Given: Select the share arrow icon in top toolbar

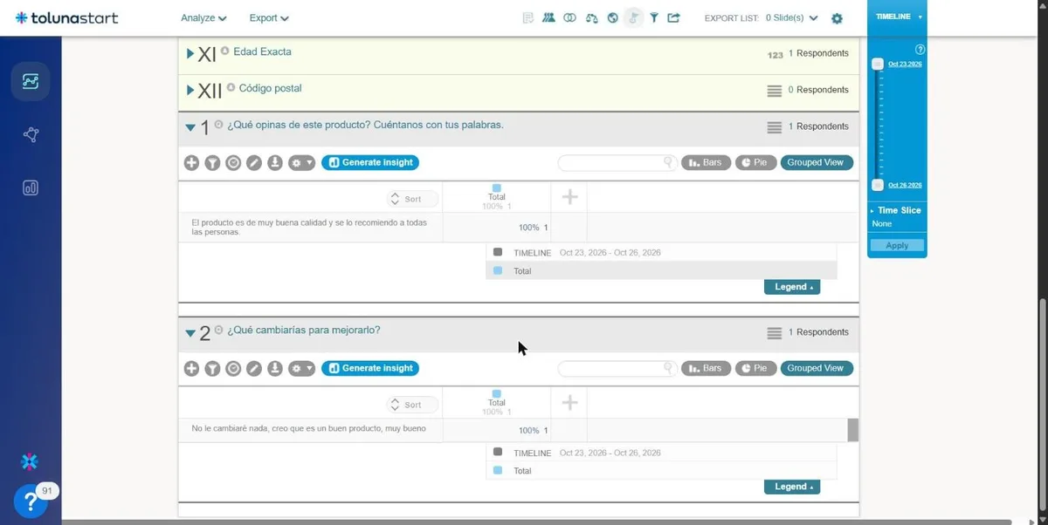Looking at the screenshot, I should tap(673, 17).
